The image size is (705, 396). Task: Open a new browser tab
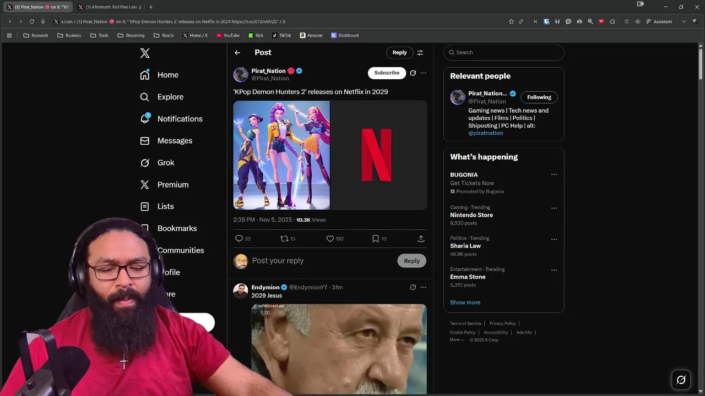point(151,7)
